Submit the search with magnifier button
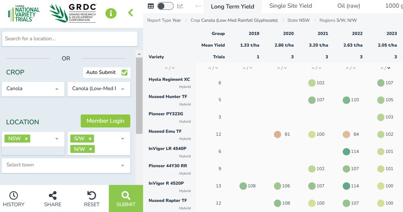This screenshot has width=403, height=212. (126, 199)
